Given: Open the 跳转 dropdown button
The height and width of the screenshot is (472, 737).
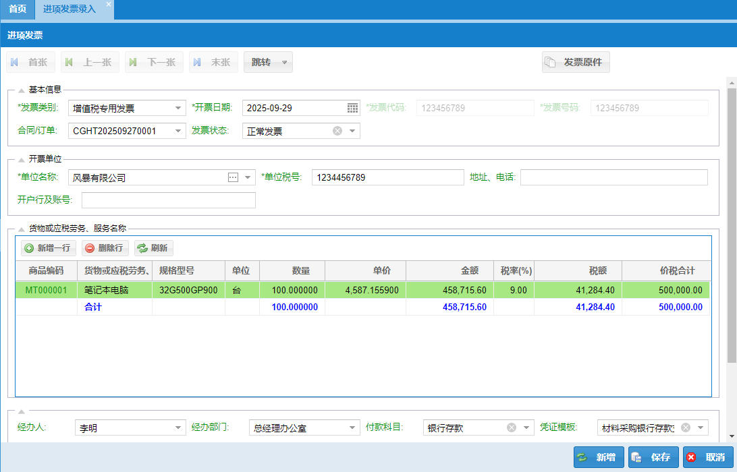Looking at the screenshot, I should pyautogui.click(x=268, y=62).
